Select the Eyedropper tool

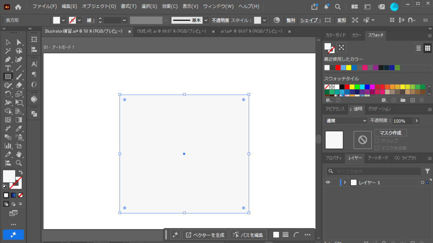[19, 129]
